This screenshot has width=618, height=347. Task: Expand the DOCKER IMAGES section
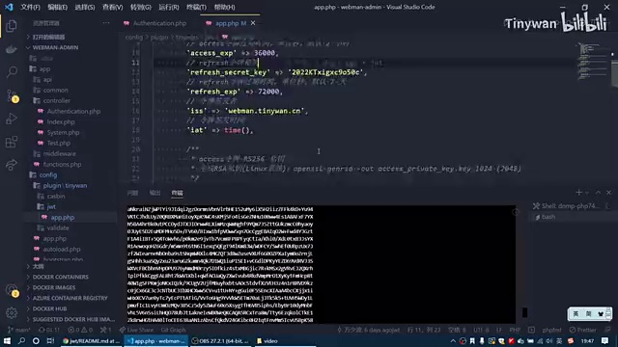[x=54, y=287]
